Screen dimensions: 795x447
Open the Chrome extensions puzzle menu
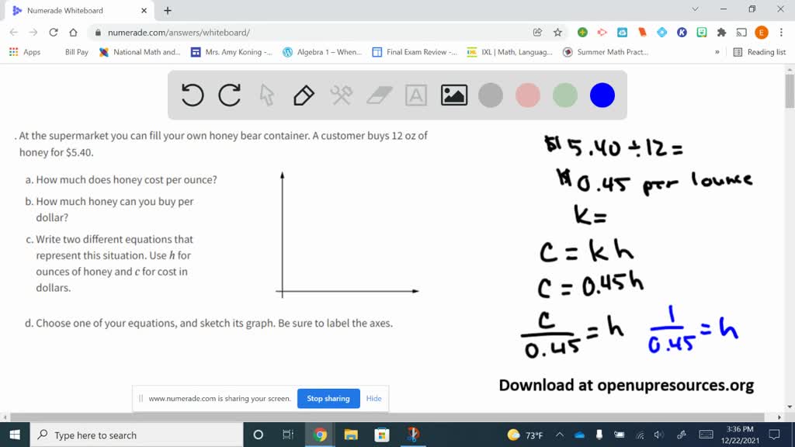click(721, 33)
